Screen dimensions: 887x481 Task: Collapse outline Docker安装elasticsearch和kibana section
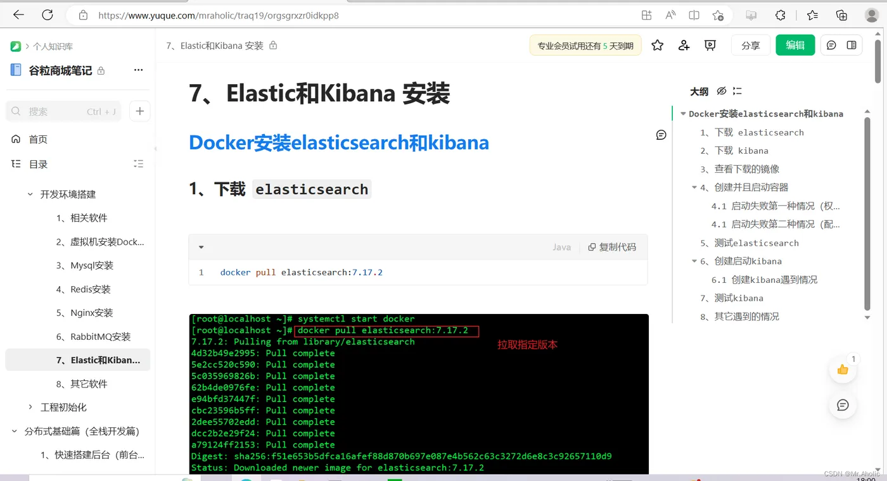pos(683,114)
